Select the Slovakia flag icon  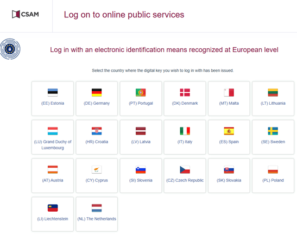coord(229,169)
